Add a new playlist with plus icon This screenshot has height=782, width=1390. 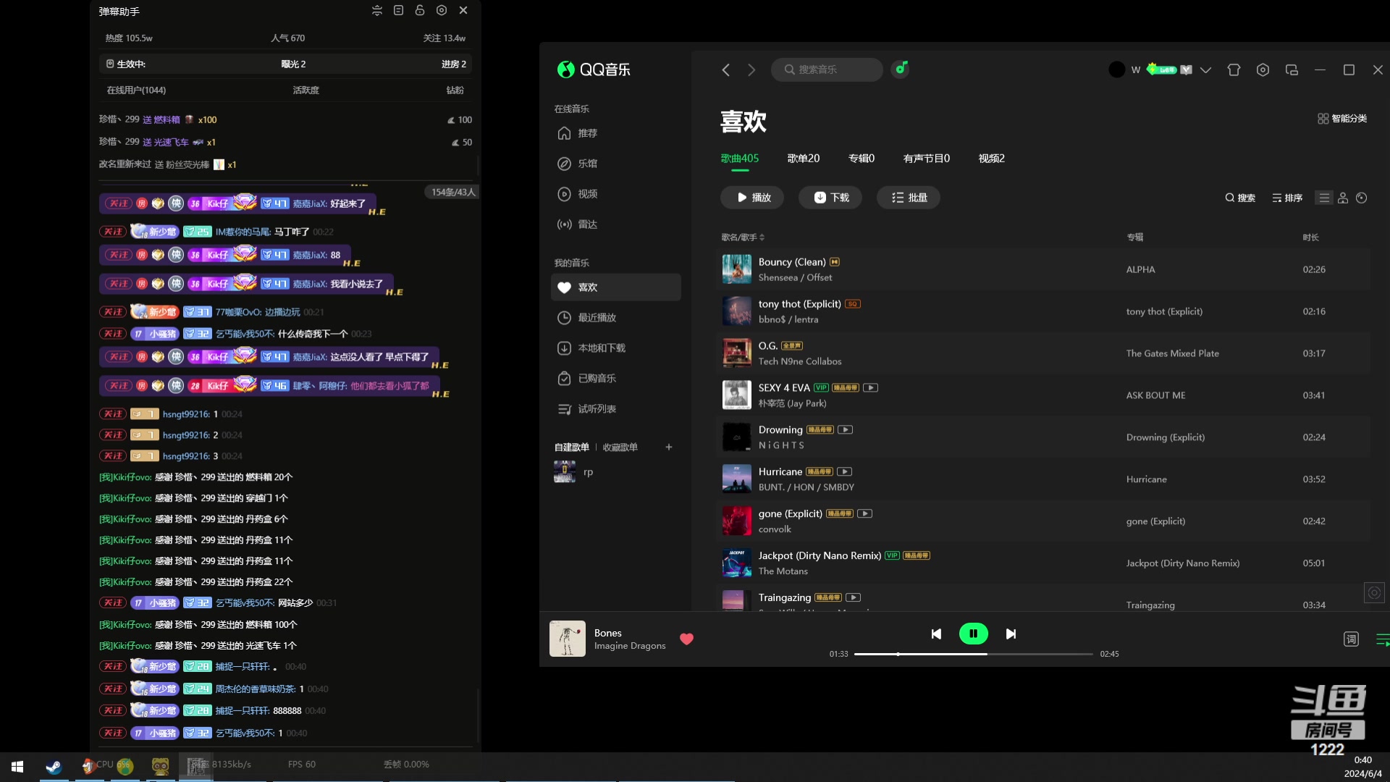[669, 447]
